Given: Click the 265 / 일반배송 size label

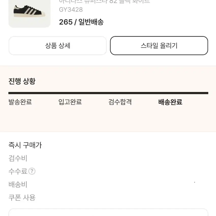Looking at the screenshot, I should [81, 22].
